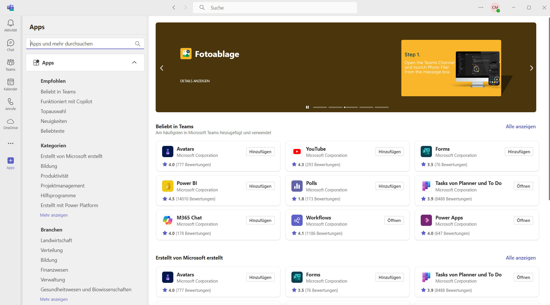Expand Mehr anzeigen under Kategorien
Screen dimensions: 550x305
(54, 215)
